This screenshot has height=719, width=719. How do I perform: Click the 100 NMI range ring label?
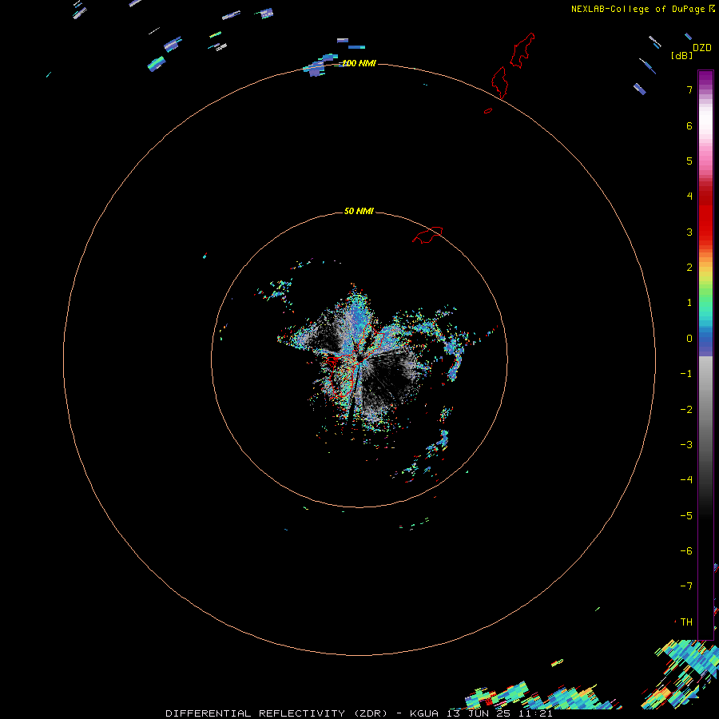pyautogui.click(x=359, y=63)
